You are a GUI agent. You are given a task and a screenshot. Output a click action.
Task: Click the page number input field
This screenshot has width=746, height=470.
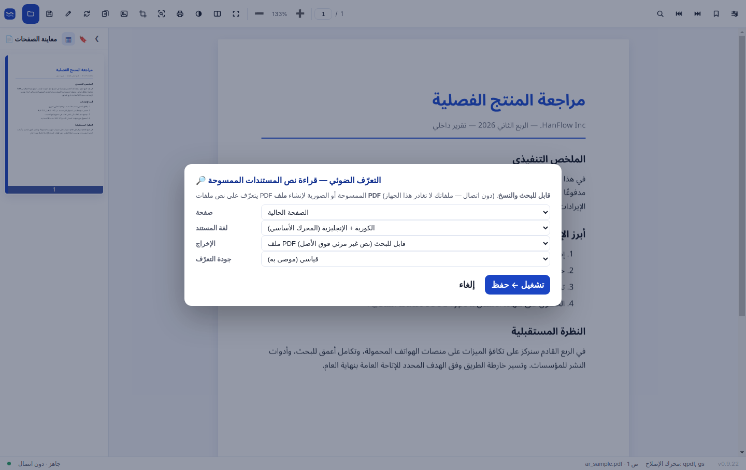(x=323, y=14)
